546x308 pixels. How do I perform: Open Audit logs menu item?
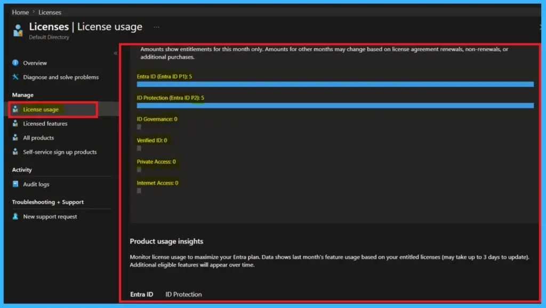coord(36,184)
